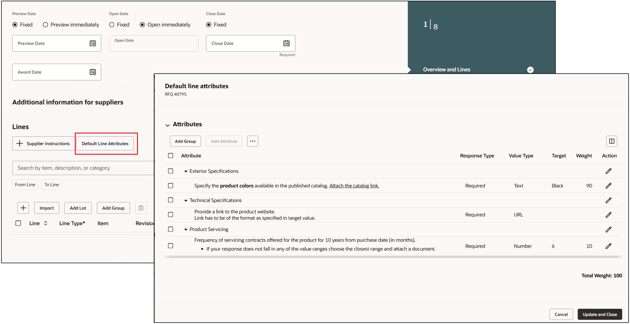Check the select-all Attribute header checkbox
The image size is (630, 324).
pyautogui.click(x=170, y=156)
